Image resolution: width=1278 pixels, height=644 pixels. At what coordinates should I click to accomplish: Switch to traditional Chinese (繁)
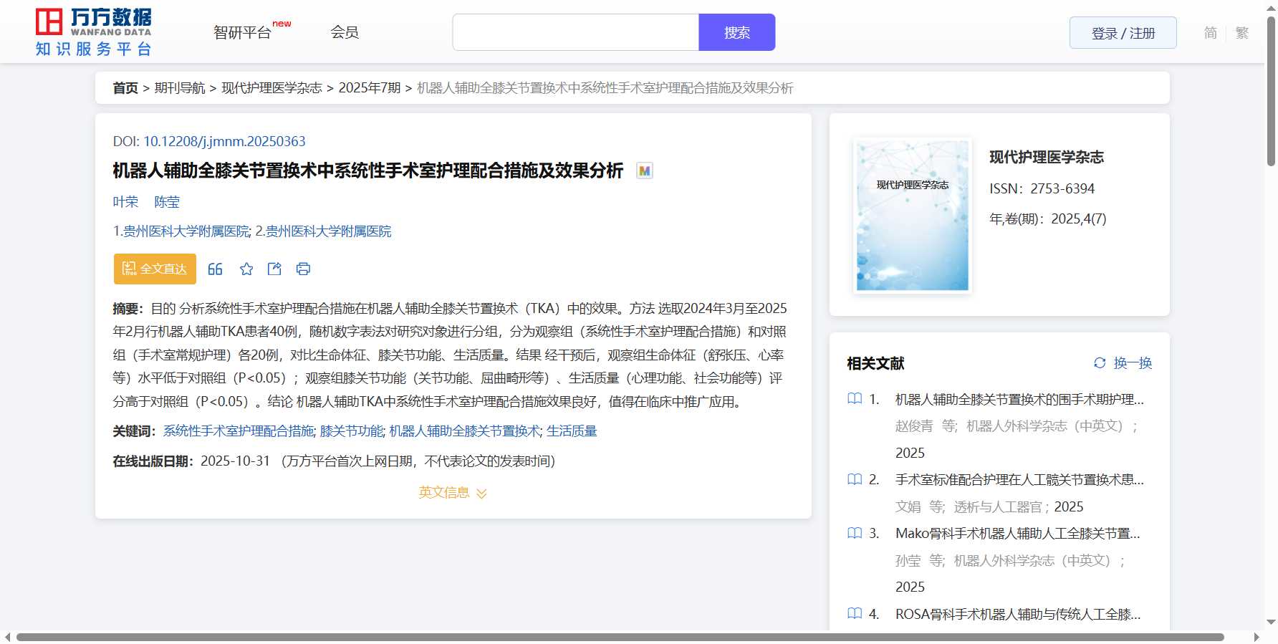(x=1242, y=33)
